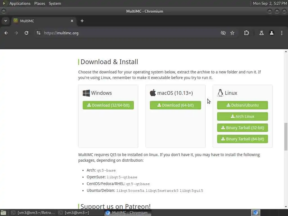Switch to the vm3@vm3:~/Retro terminal window
Image resolution: width=288 pixels, height=216 pixels.
click(33, 213)
